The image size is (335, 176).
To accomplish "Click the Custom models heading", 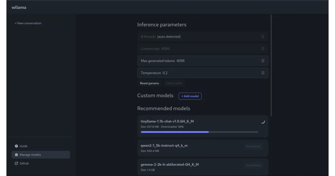I will click(155, 96).
